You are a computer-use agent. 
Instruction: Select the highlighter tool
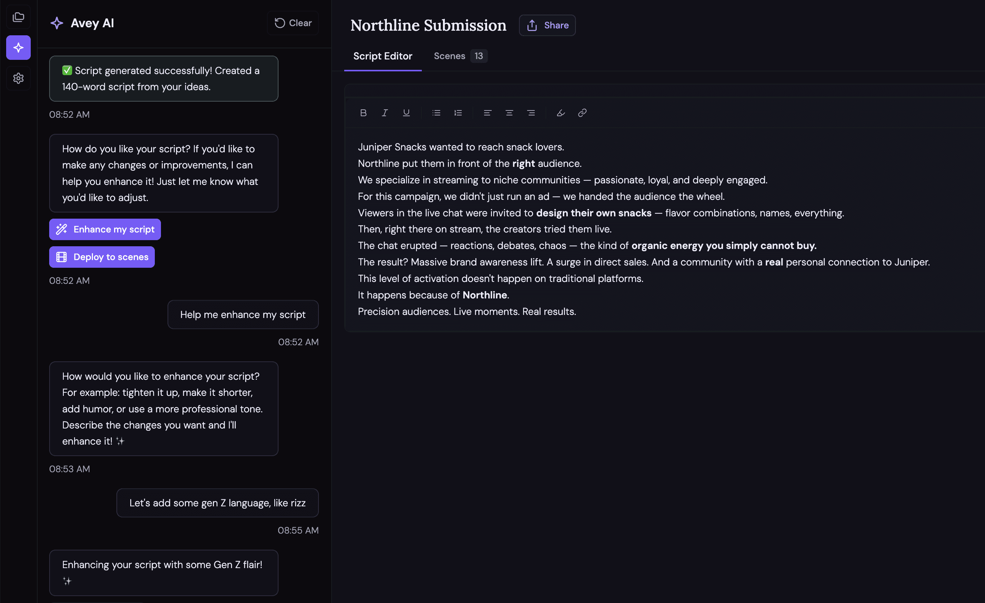[560, 113]
